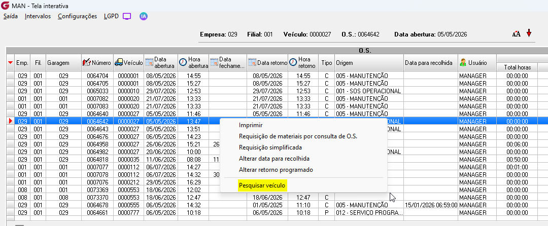This screenshot has height=226, width=548.
Task: Sort by the Emp. column header
Action: pyautogui.click(x=22, y=63)
